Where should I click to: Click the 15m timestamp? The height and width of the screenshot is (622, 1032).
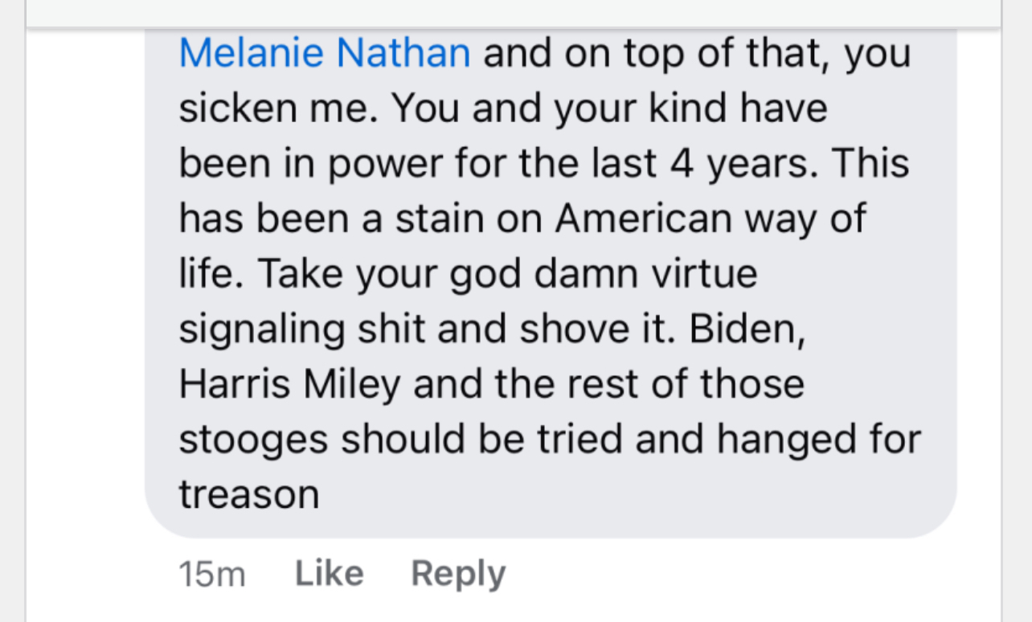[x=211, y=575]
